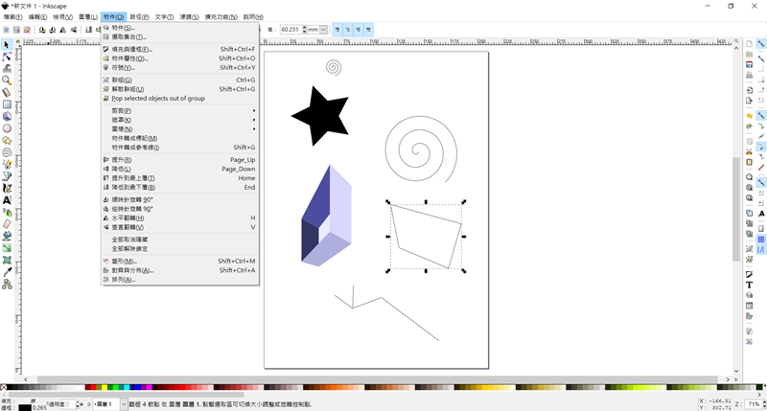Select the Zoom magnifier tool
Viewport: 767px width, 411px height.
tap(7, 80)
